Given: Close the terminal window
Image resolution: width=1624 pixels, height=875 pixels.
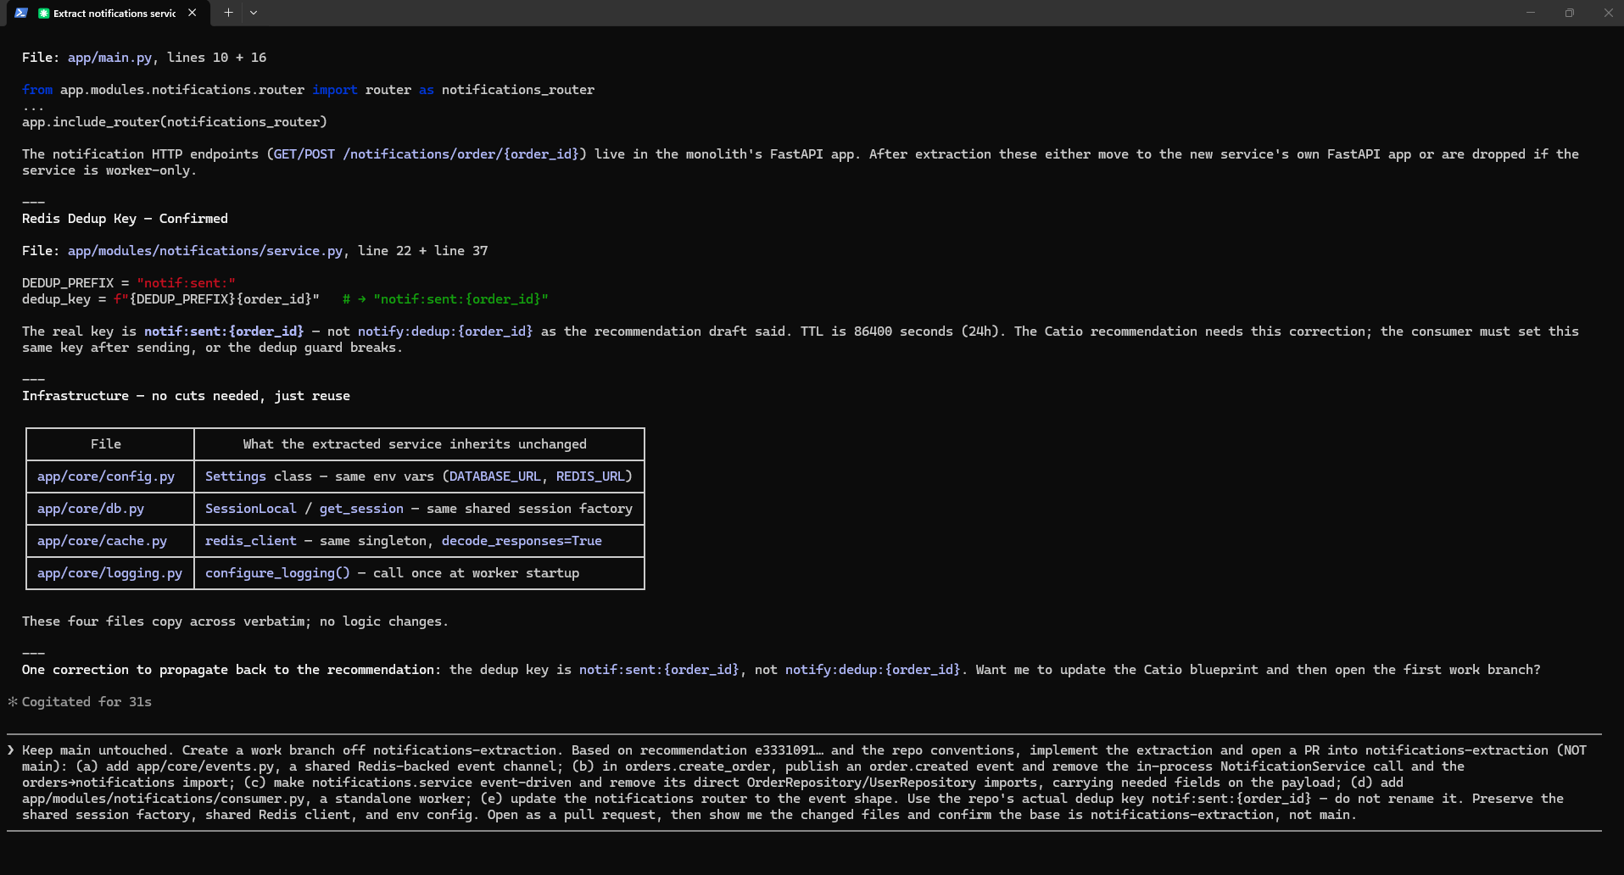Looking at the screenshot, I should click(x=1608, y=13).
